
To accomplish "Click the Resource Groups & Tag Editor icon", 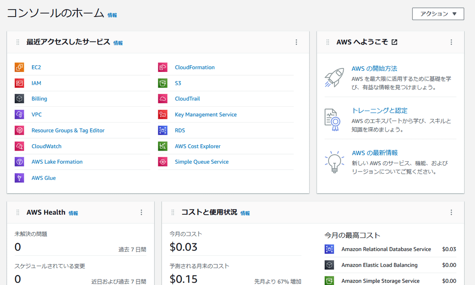I will coord(19,130).
